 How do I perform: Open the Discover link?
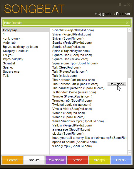(122, 14)
